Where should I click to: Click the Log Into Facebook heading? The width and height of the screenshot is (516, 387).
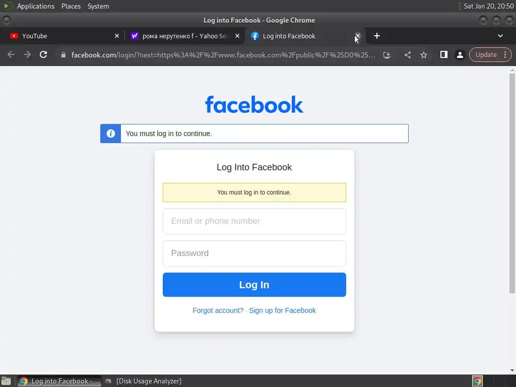click(254, 167)
